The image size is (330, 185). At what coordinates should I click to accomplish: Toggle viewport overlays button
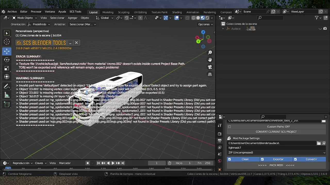[x=177, y=18]
